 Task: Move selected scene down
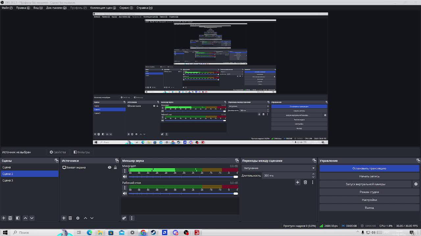pyautogui.click(x=32, y=218)
